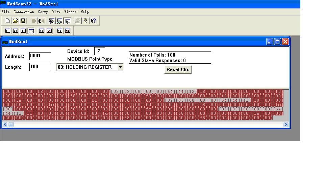Select binary display format icon (011)
This screenshot has width=325, height=172.
pyautogui.click(x=8, y=31)
